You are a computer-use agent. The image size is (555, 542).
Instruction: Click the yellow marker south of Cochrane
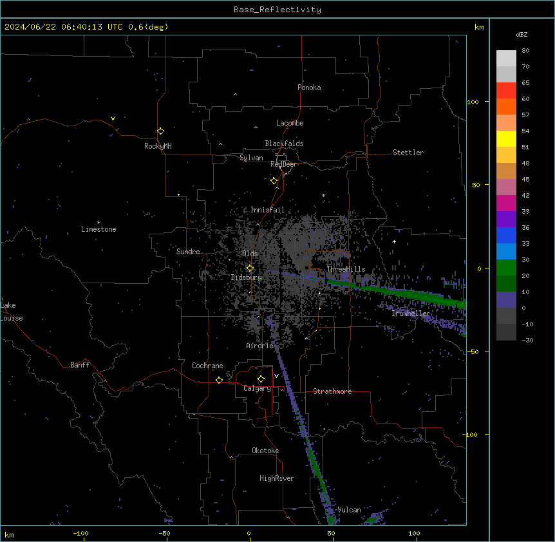219,380
